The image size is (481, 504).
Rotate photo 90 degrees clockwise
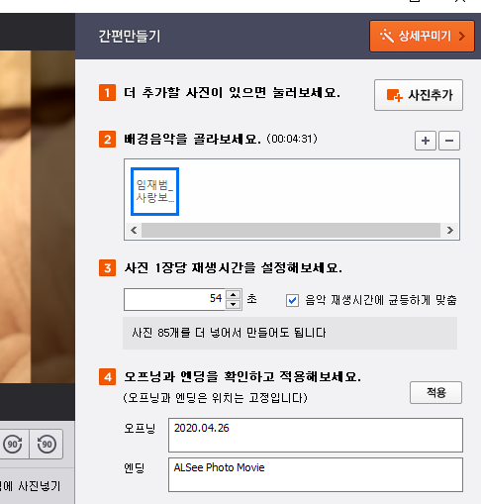coord(13,445)
